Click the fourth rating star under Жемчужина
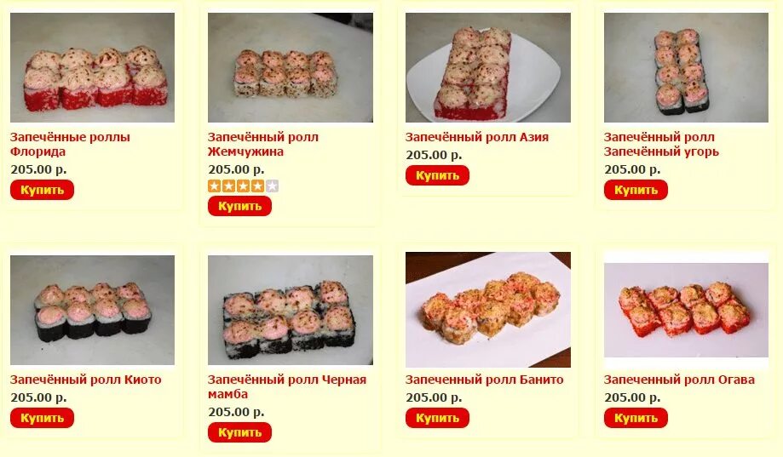The image size is (783, 457). click(x=257, y=186)
